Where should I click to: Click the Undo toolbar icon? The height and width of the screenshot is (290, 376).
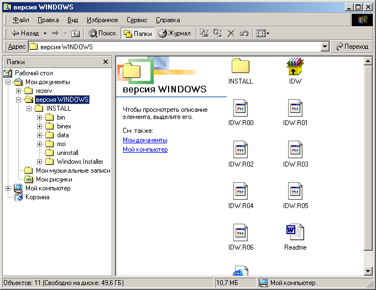click(x=244, y=33)
